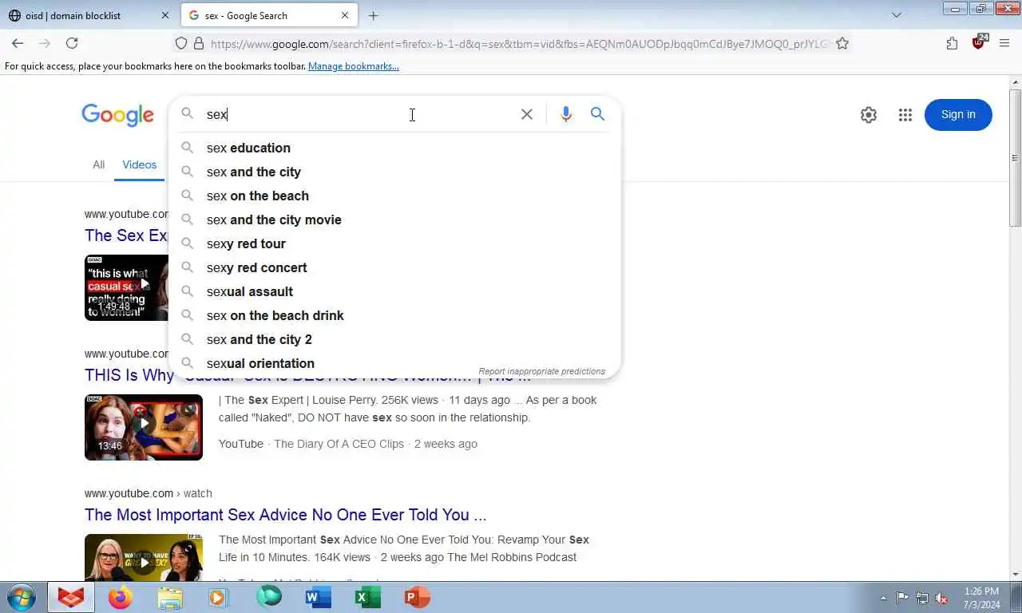Choose suggestion 'sex on the beach drink'
This screenshot has height=613, width=1022.
394,315
